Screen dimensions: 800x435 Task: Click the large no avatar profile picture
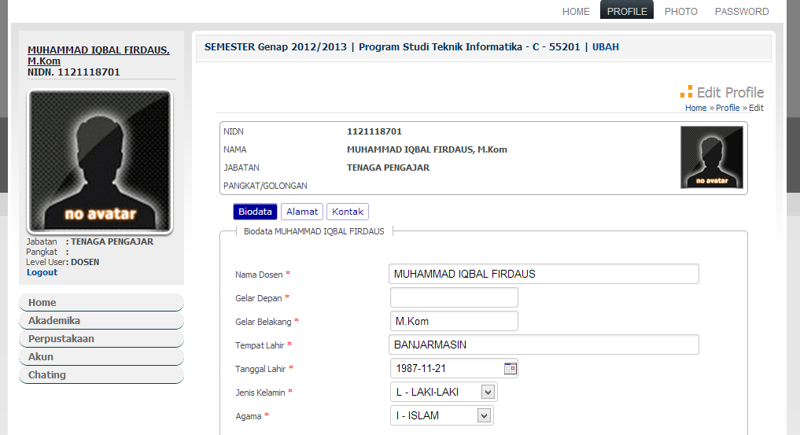100,162
